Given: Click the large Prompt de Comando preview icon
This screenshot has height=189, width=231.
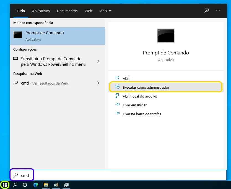Looking at the screenshot, I should point(166,36).
